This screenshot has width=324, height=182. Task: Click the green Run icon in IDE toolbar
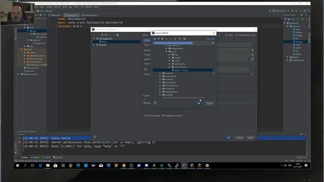point(289,11)
